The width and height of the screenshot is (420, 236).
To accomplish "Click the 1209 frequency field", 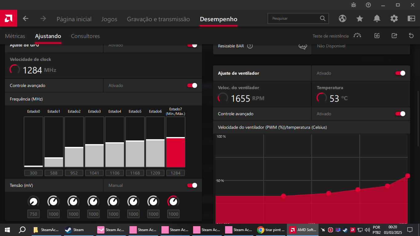I will point(155,173).
